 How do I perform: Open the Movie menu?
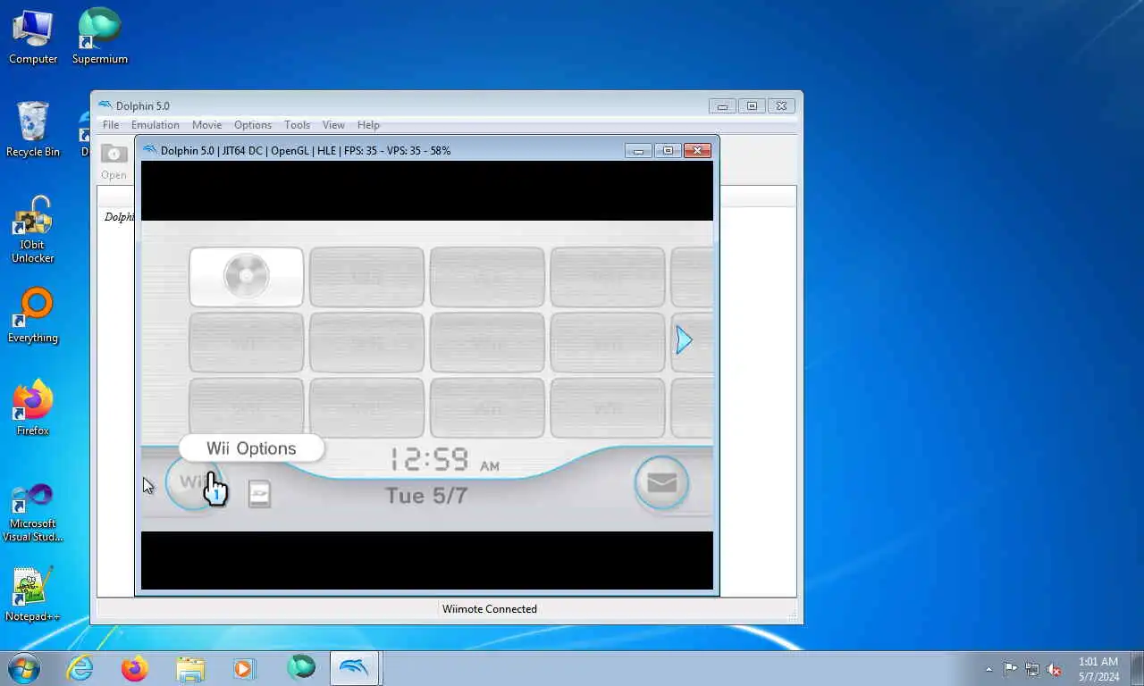point(206,125)
